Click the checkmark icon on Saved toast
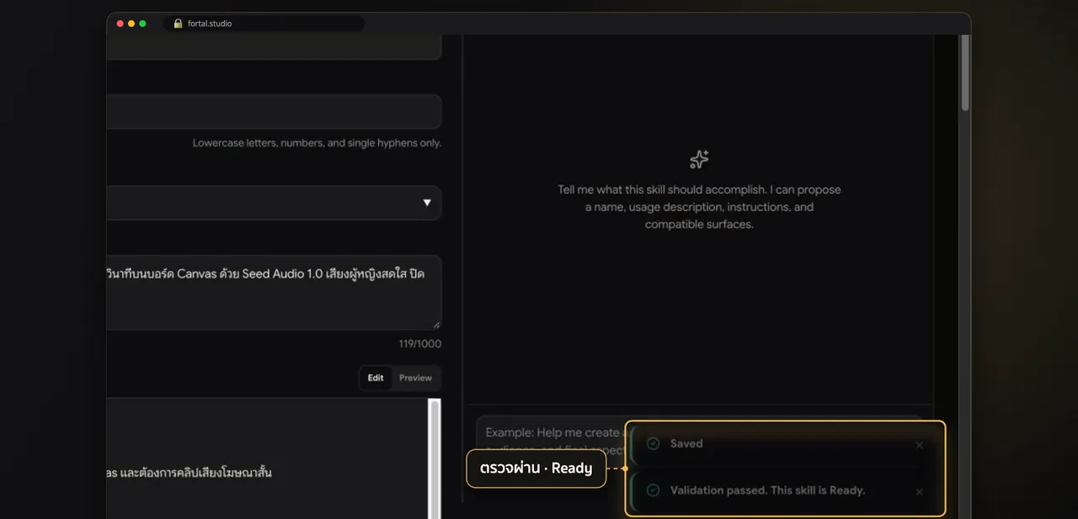The image size is (1078, 519). 653,443
